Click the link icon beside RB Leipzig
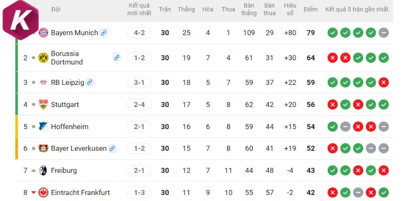Screen dimensions: 402x201 (89, 82)
